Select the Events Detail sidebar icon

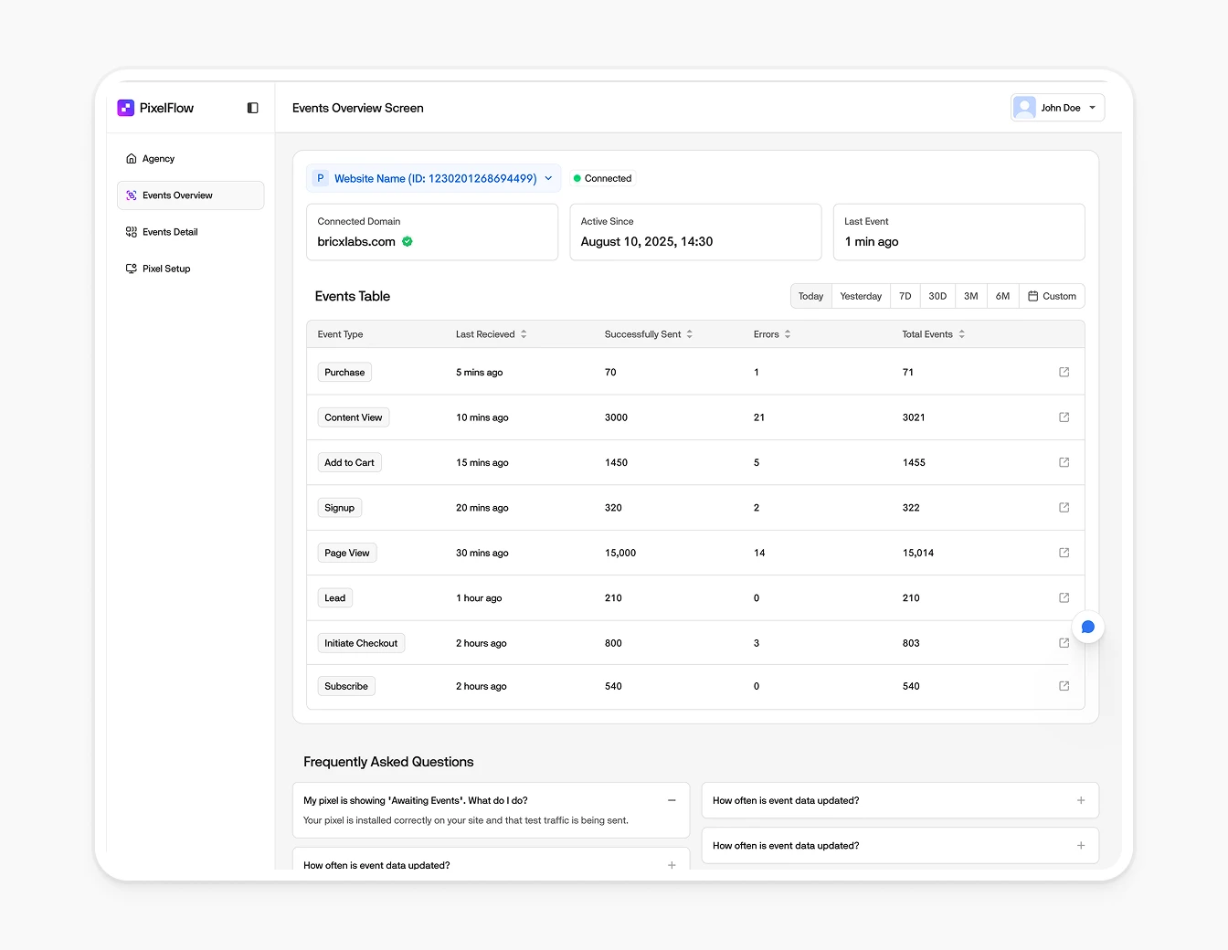click(131, 231)
